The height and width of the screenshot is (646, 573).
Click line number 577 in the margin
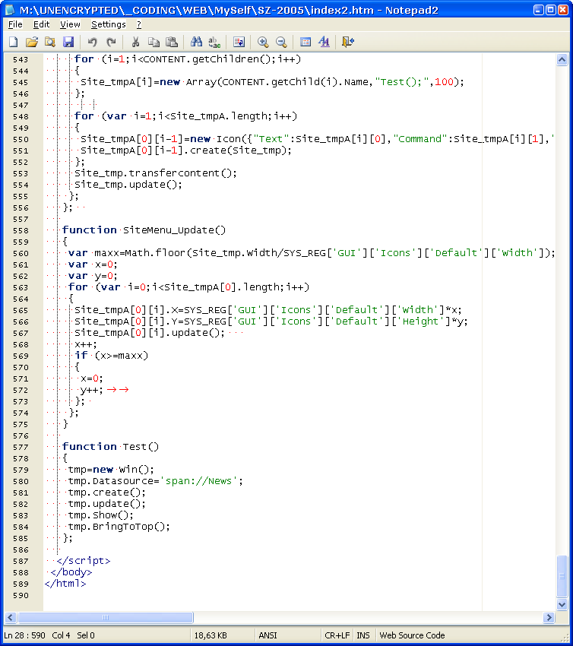(21, 447)
